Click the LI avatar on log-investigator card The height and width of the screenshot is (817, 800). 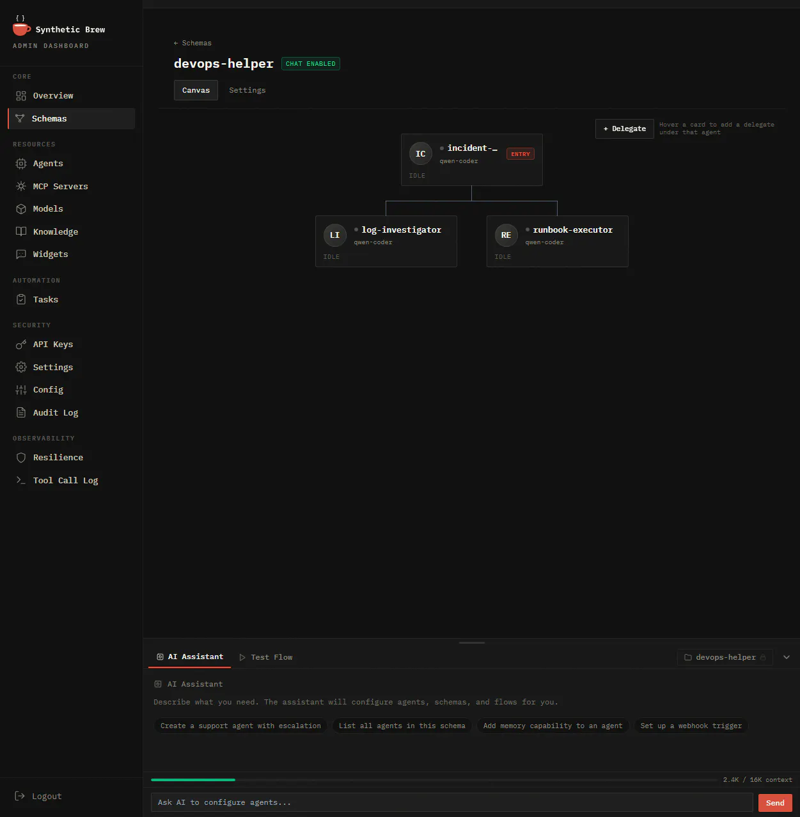pyautogui.click(x=335, y=235)
